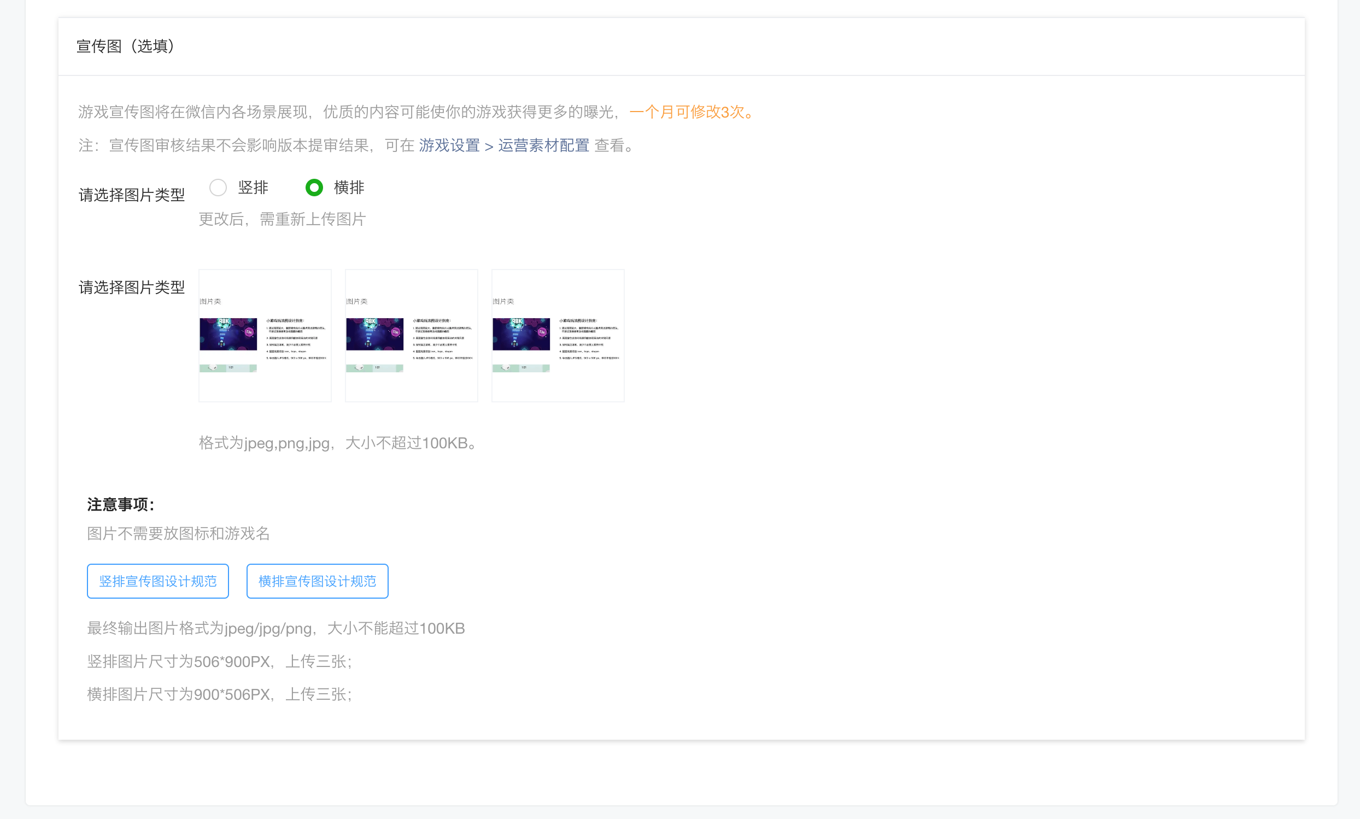Screen dimensions: 1360x819
Task: Click the orange 一个月可修改3次 notice text
Action: tap(693, 112)
